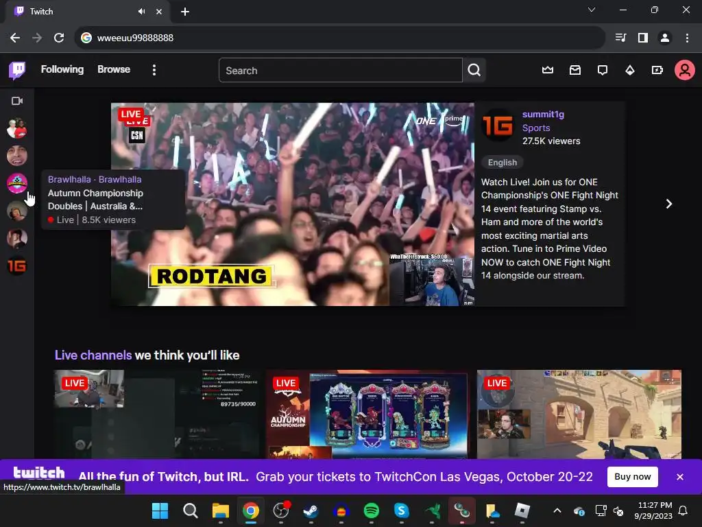Open the Following page
The image size is (702, 527).
coord(62,69)
